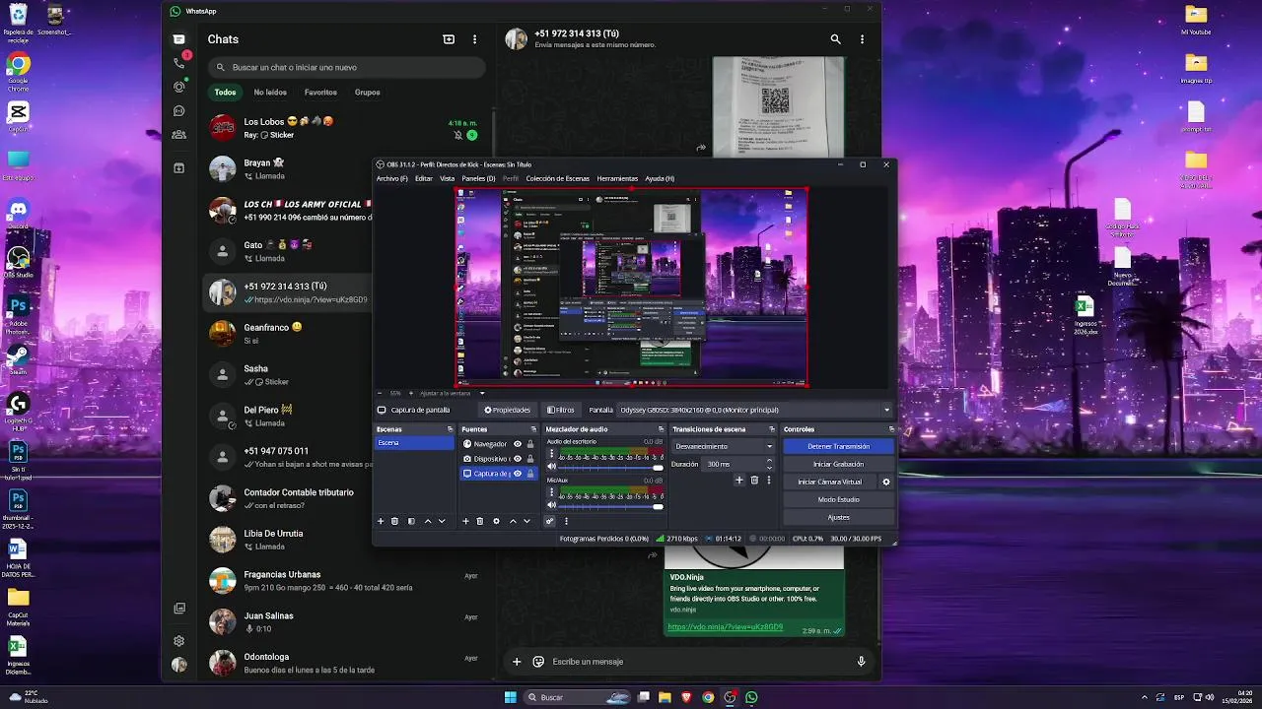
Task: Open OBS Editar menu
Action: 424,178
